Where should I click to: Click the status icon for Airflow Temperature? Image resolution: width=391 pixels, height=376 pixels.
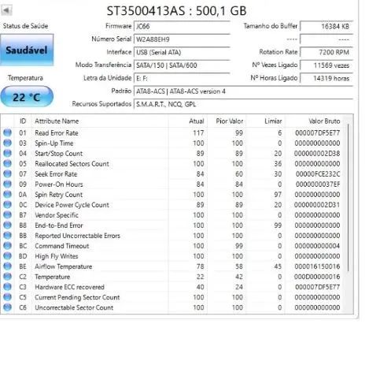click(7, 266)
